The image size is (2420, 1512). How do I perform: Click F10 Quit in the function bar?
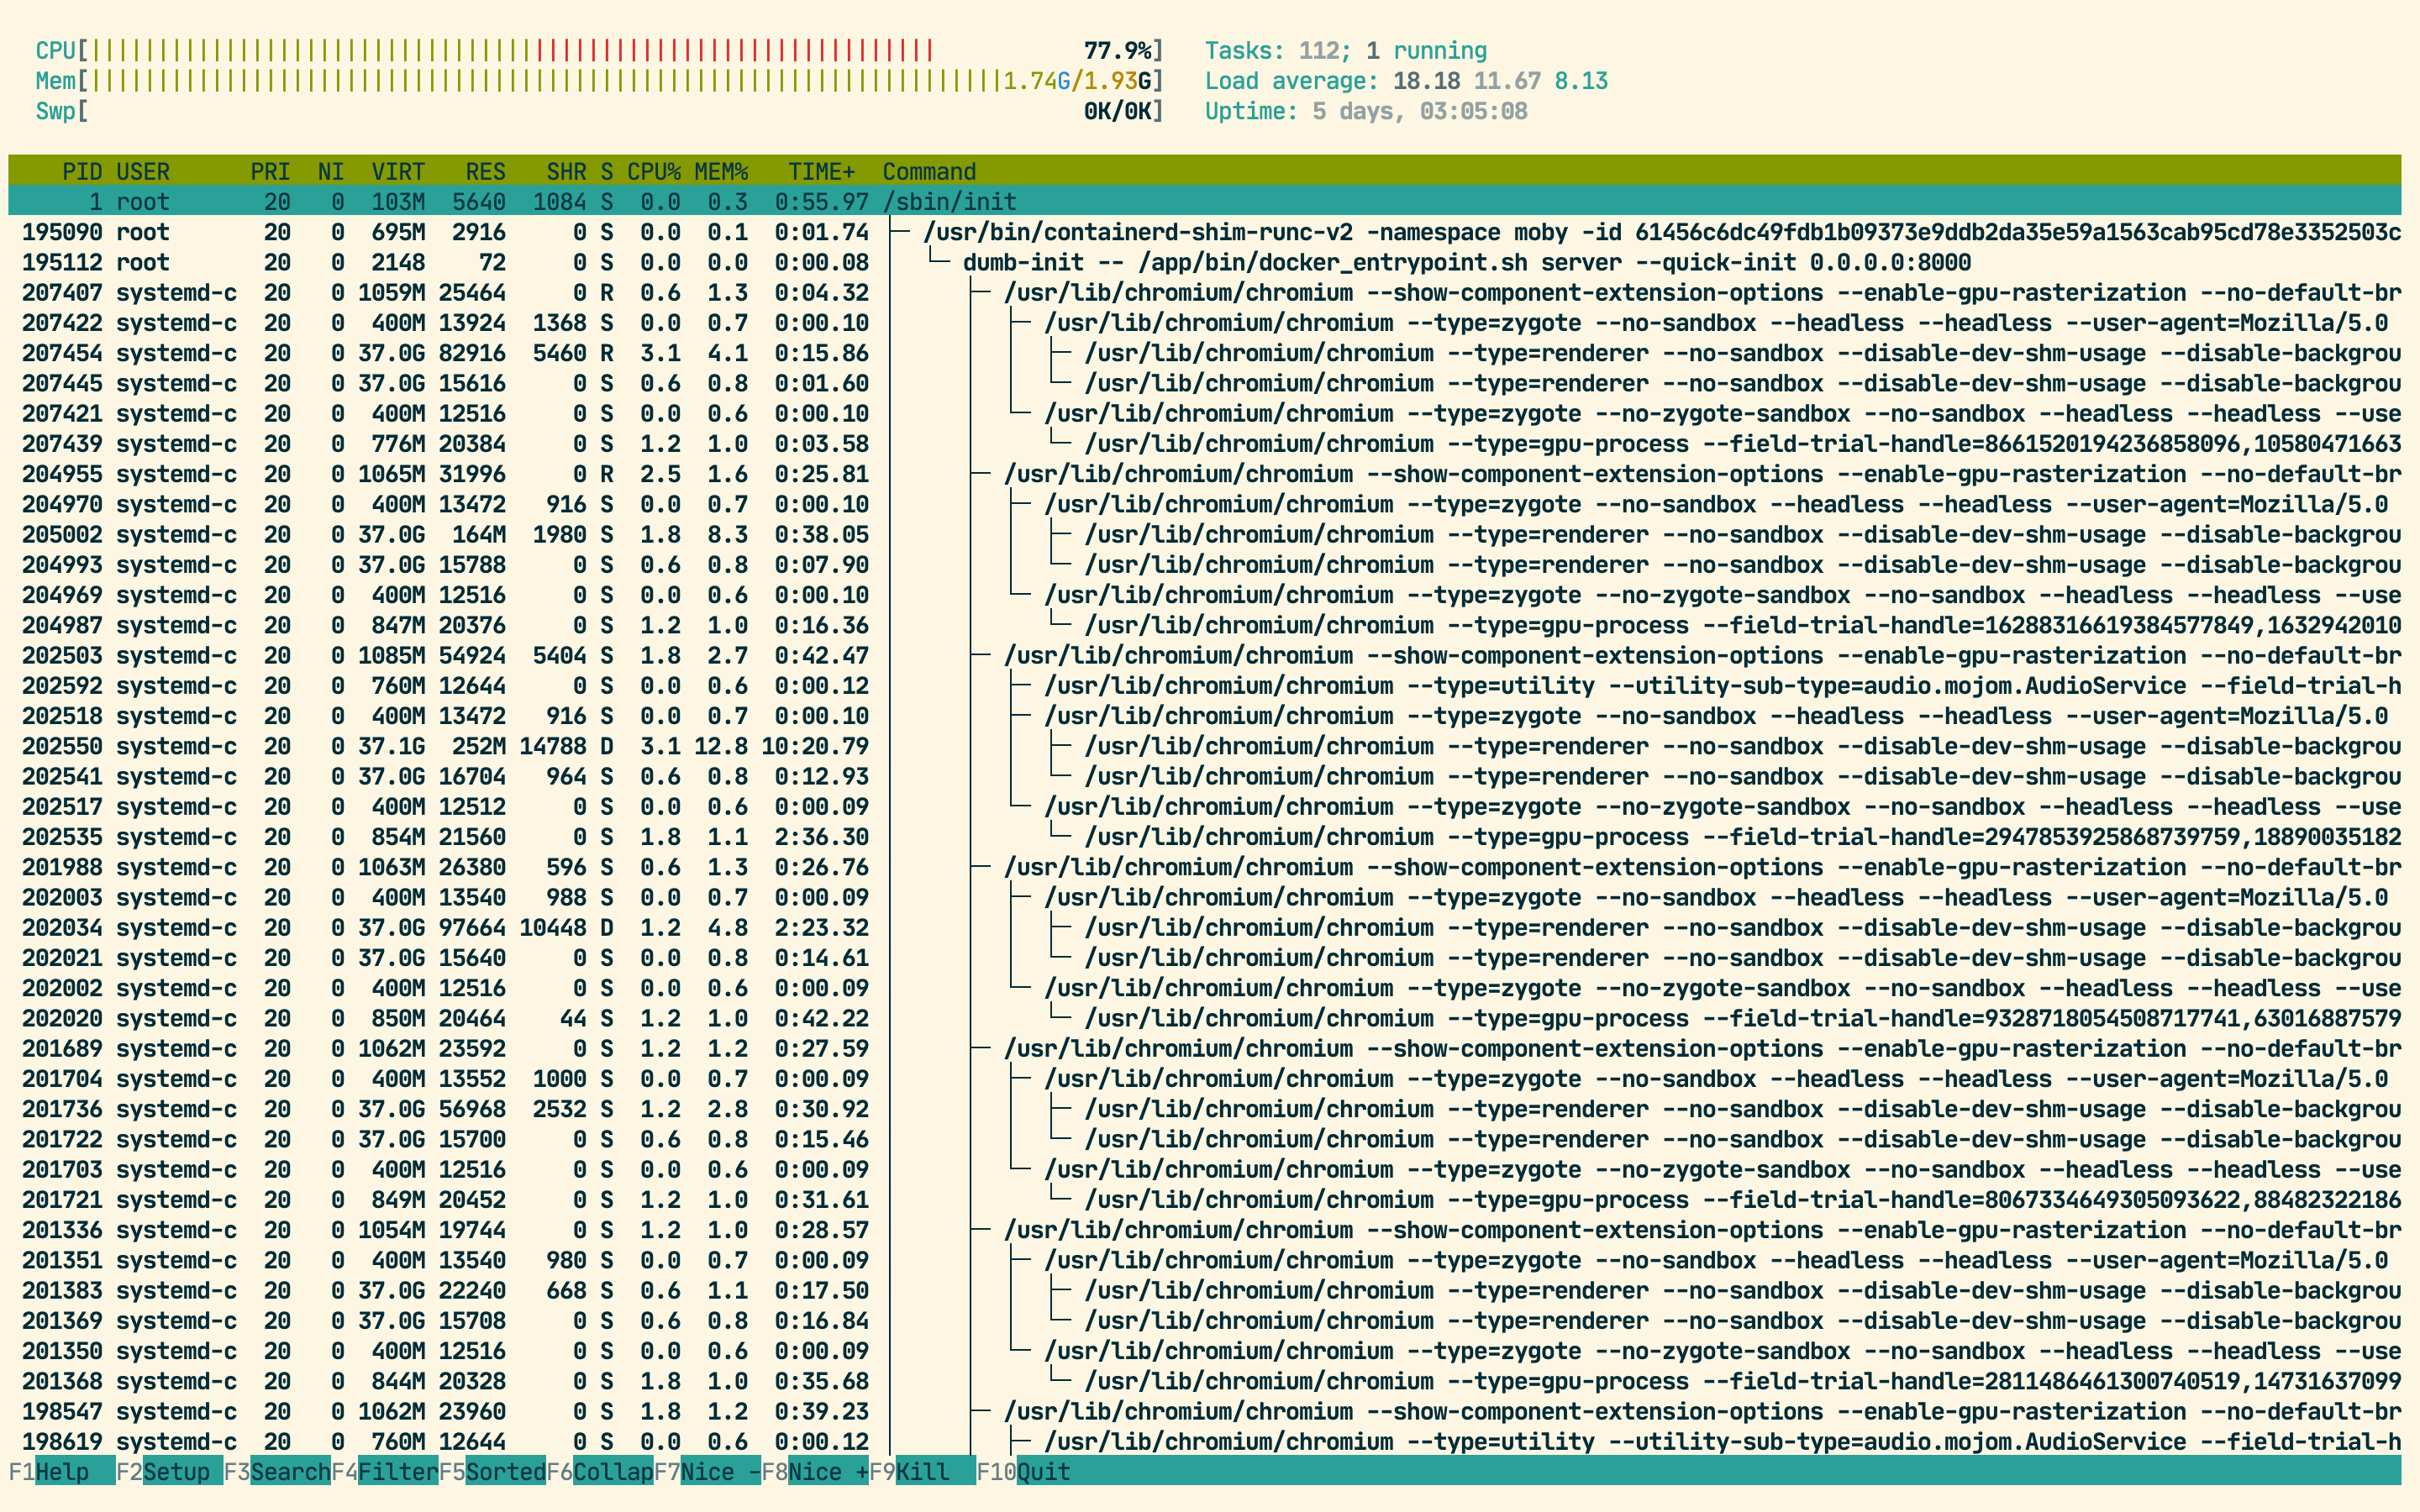1043,1472
